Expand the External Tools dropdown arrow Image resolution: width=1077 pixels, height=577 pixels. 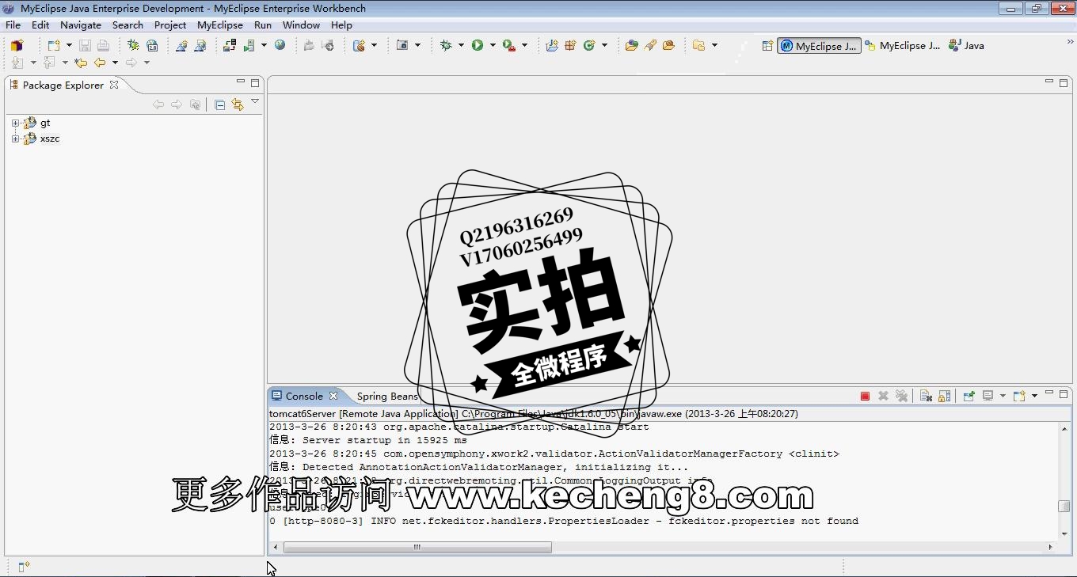(x=524, y=45)
